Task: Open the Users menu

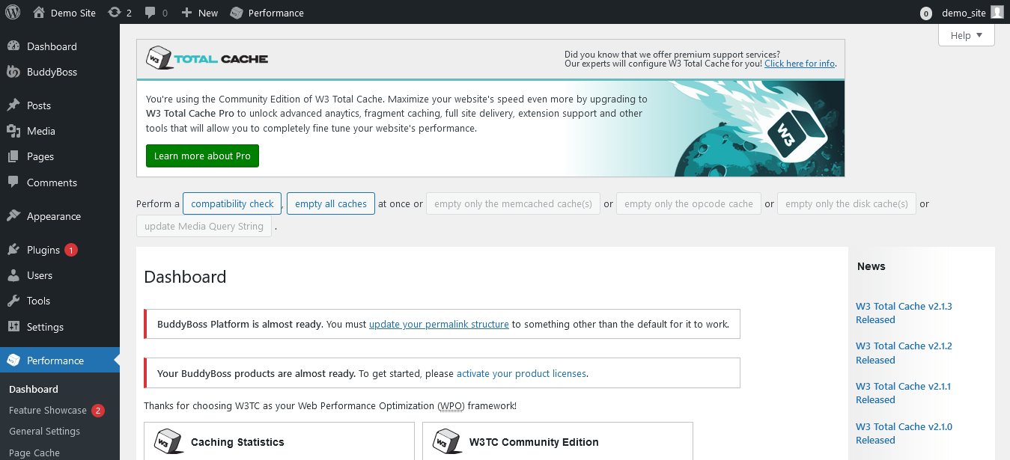Action: click(60, 275)
